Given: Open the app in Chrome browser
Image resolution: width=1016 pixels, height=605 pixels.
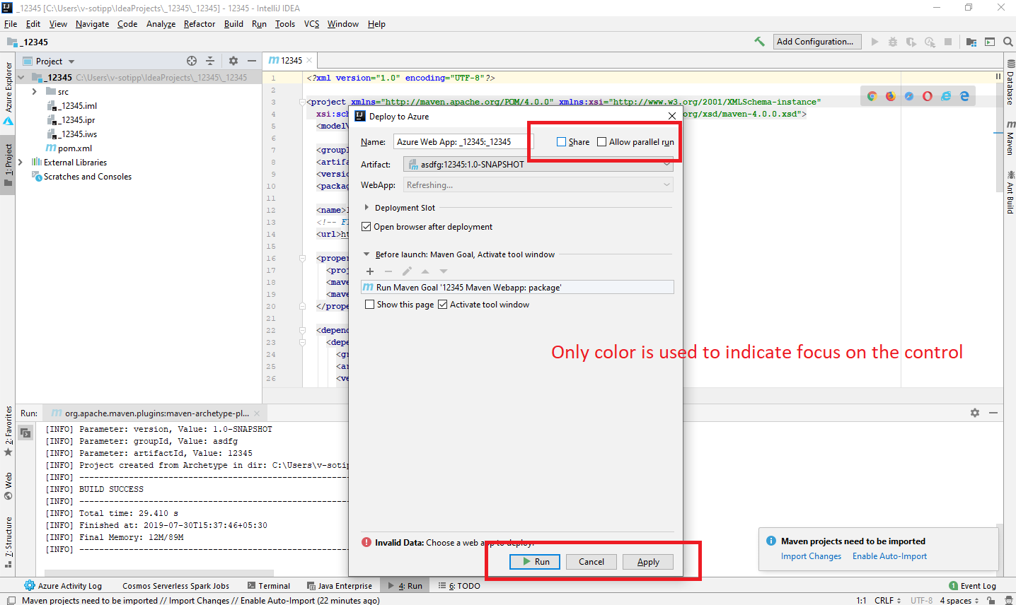Looking at the screenshot, I should (872, 95).
